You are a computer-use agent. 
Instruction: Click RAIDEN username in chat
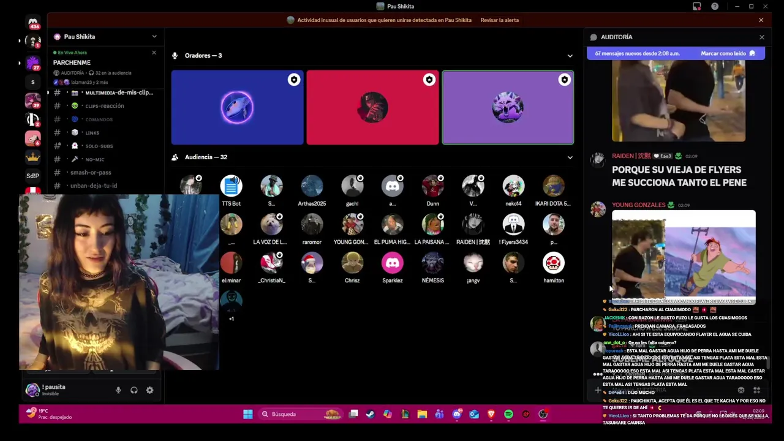[x=631, y=156]
